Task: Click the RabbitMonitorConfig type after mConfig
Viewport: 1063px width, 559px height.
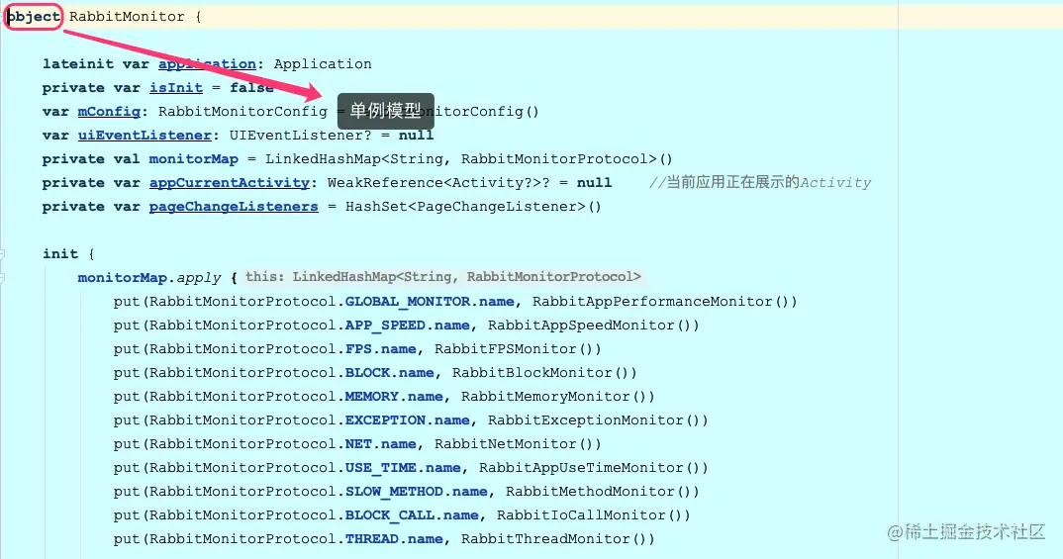Action: coord(242,111)
